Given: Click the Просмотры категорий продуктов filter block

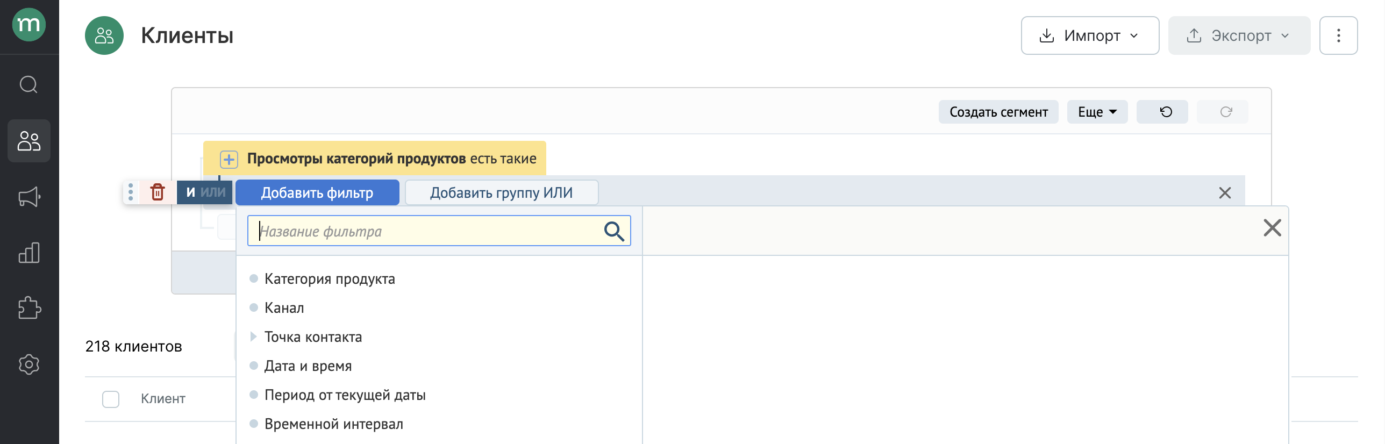Looking at the screenshot, I should click(x=374, y=159).
